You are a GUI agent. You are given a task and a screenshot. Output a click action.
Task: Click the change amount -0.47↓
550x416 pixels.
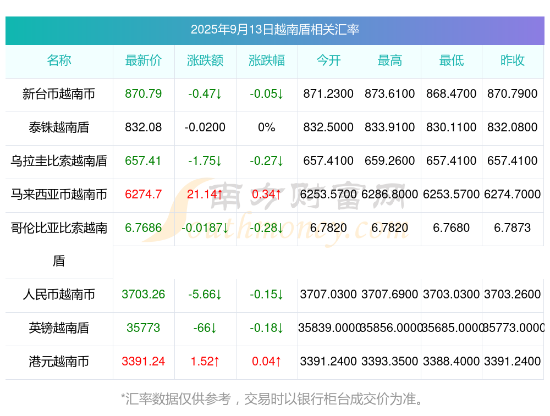point(205,94)
